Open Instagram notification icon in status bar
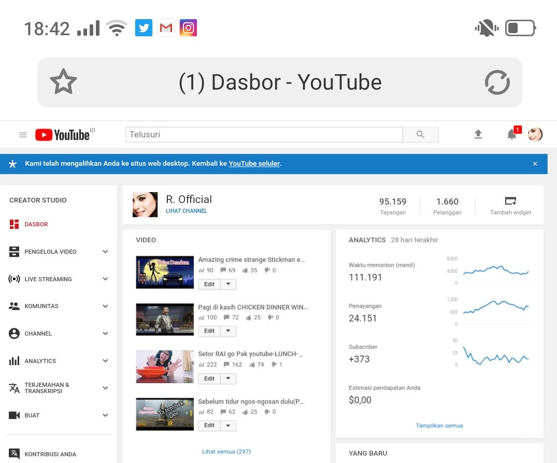 [x=188, y=27]
